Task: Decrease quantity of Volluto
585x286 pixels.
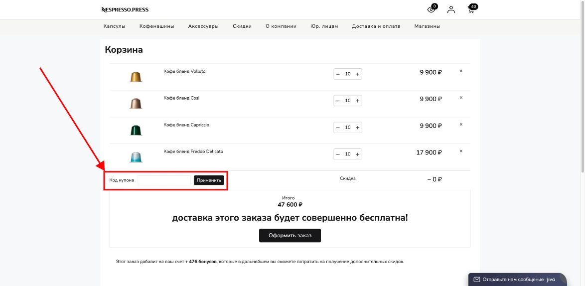Action: 338,74
